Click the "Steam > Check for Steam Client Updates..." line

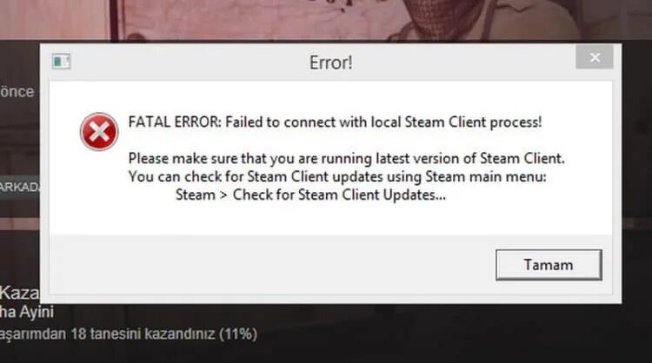[310, 195]
